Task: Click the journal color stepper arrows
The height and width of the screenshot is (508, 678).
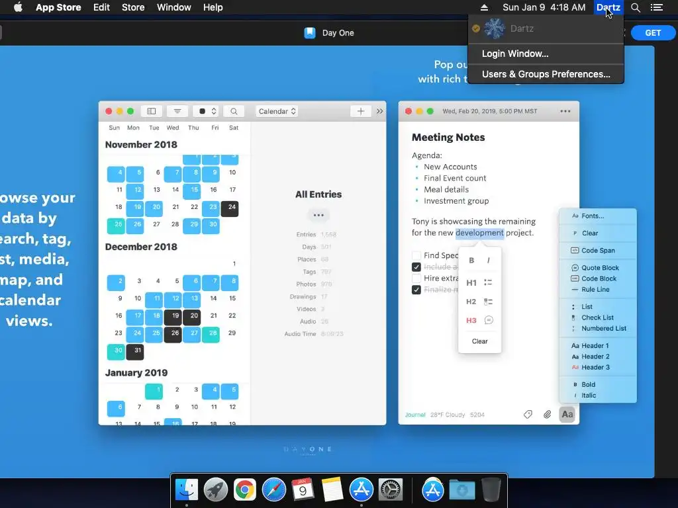Action: (214, 111)
